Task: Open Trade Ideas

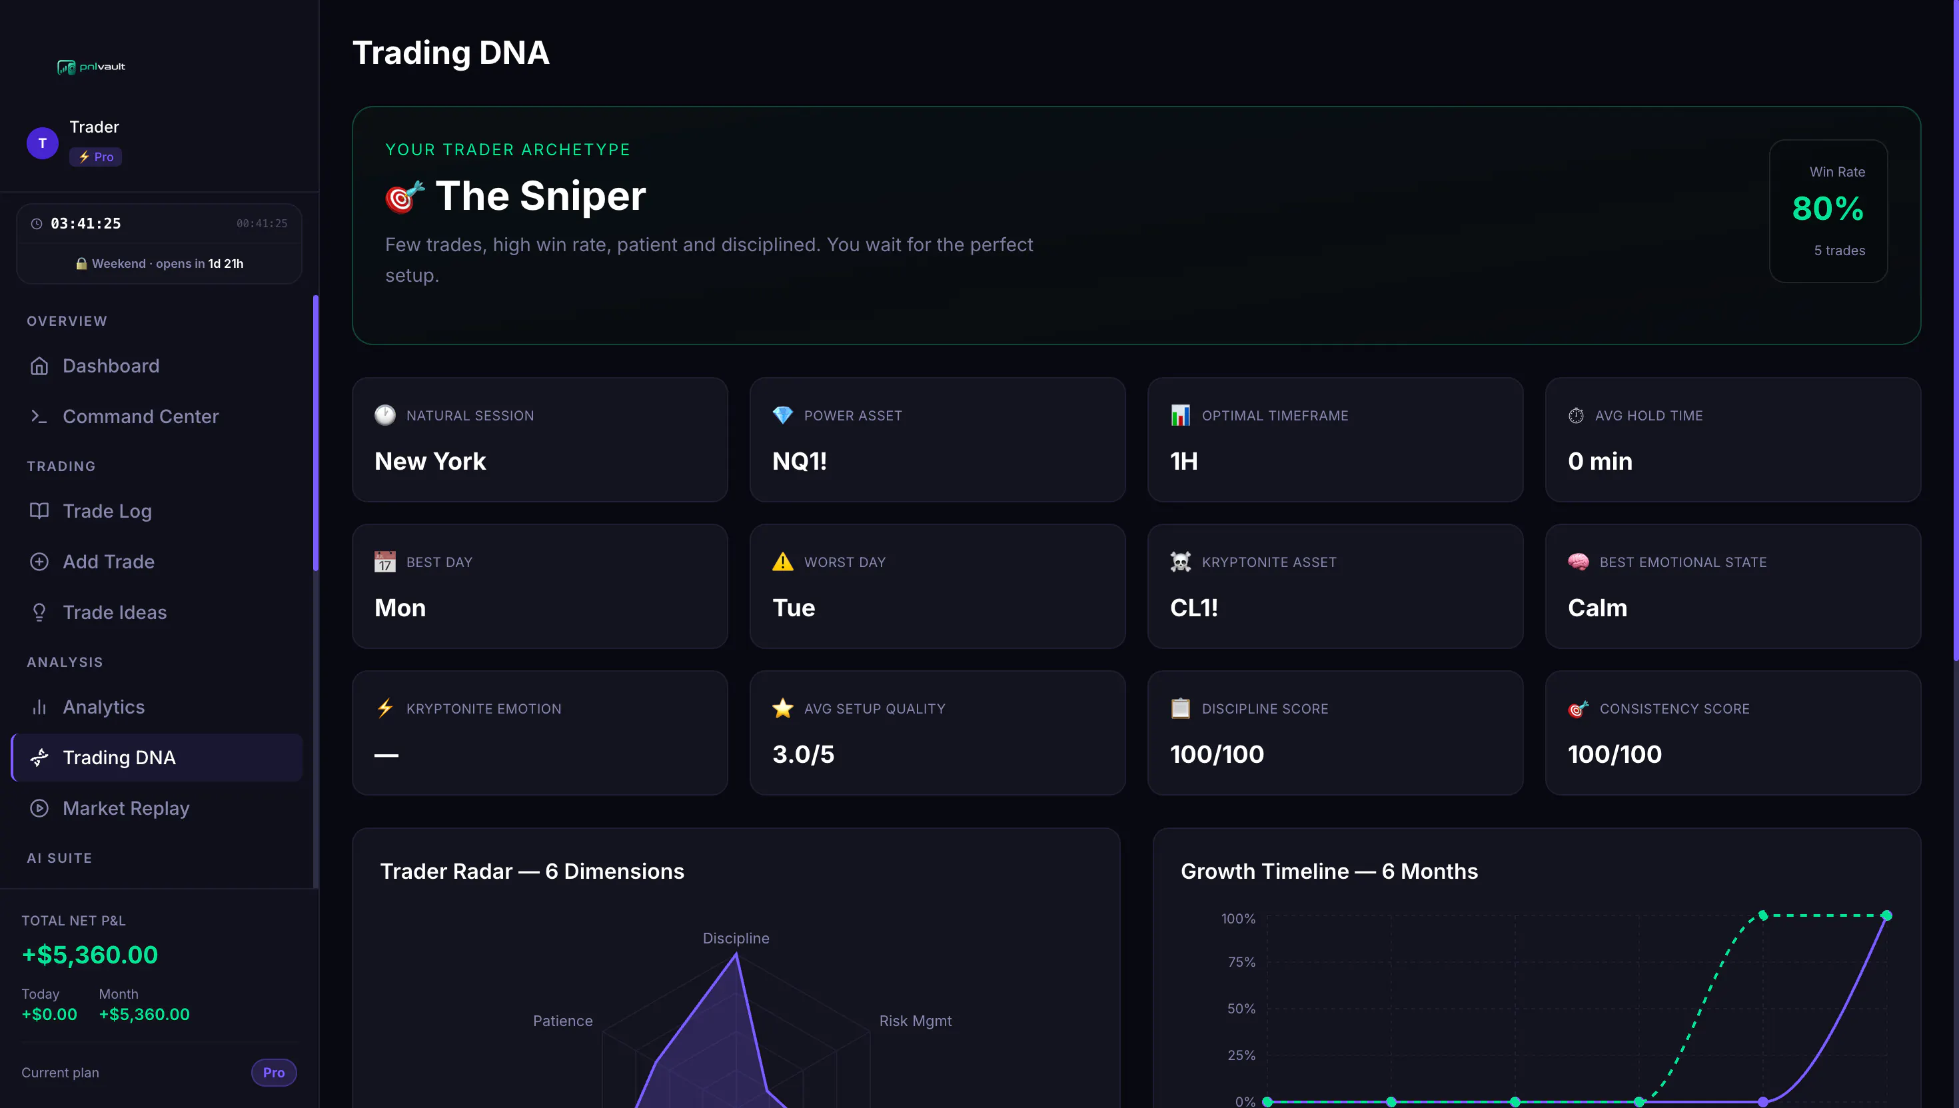Action: click(x=157, y=612)
